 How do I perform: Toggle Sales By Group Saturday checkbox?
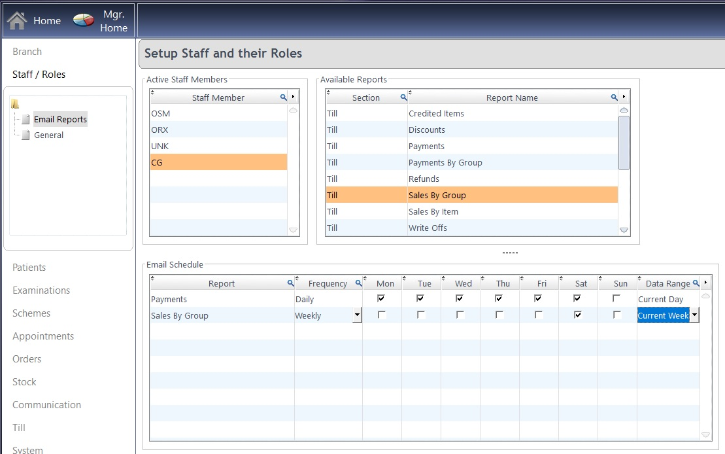[577, 315]
